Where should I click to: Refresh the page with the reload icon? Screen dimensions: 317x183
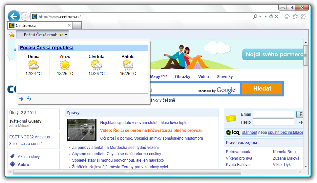pos(271,16)
